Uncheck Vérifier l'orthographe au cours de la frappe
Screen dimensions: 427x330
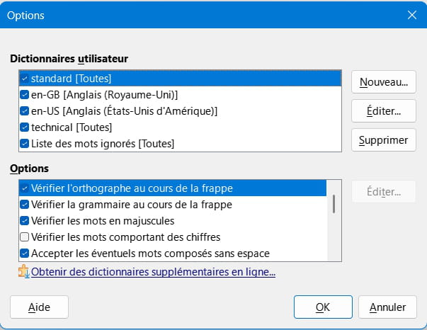tap(25, 188)
